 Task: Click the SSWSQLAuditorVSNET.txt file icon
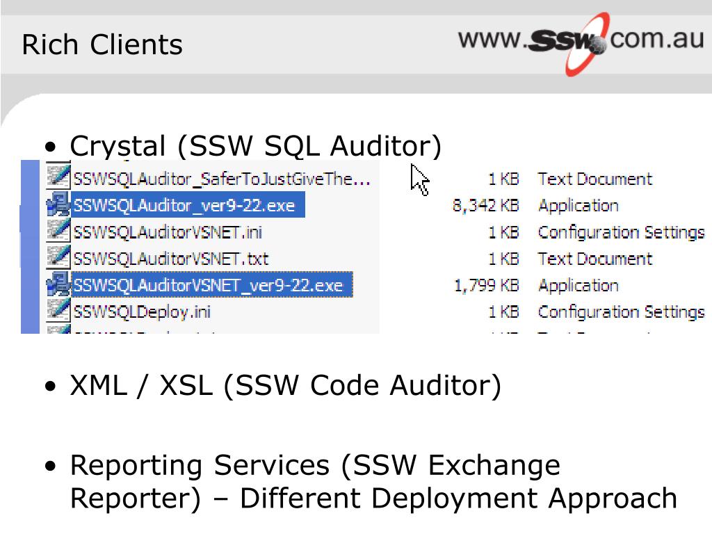pos(58,258)
